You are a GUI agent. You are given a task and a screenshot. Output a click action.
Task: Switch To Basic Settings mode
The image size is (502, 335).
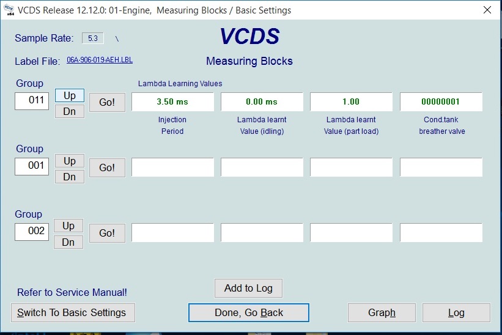[73, 312]
